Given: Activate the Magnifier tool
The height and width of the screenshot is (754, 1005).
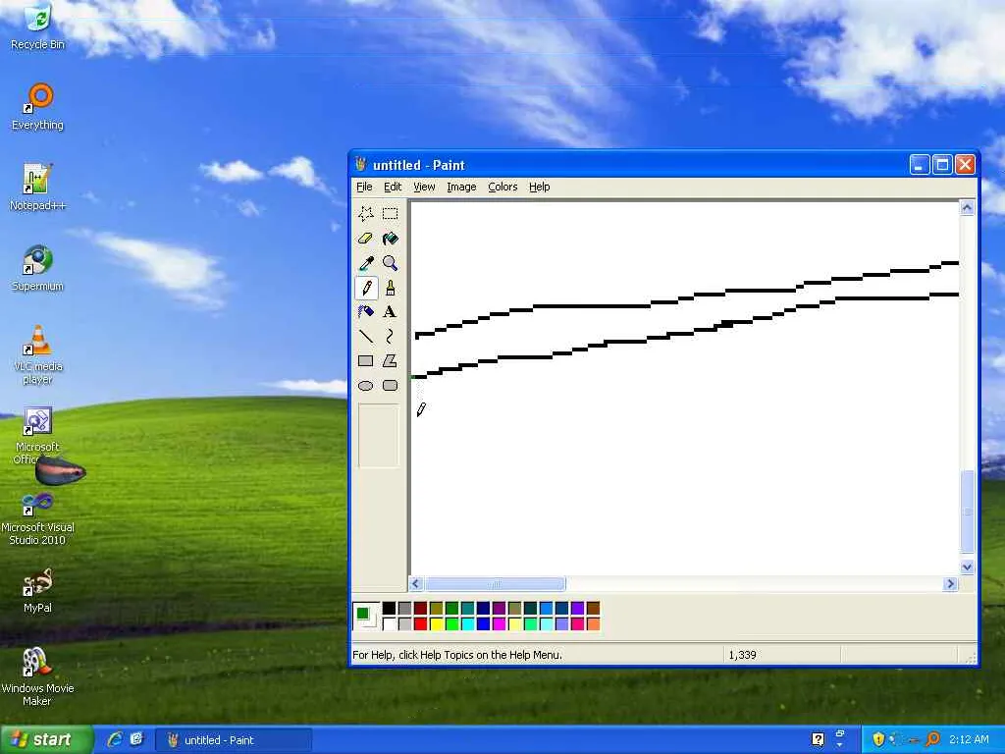Looking at the screenshot, I should coord(390,263).
